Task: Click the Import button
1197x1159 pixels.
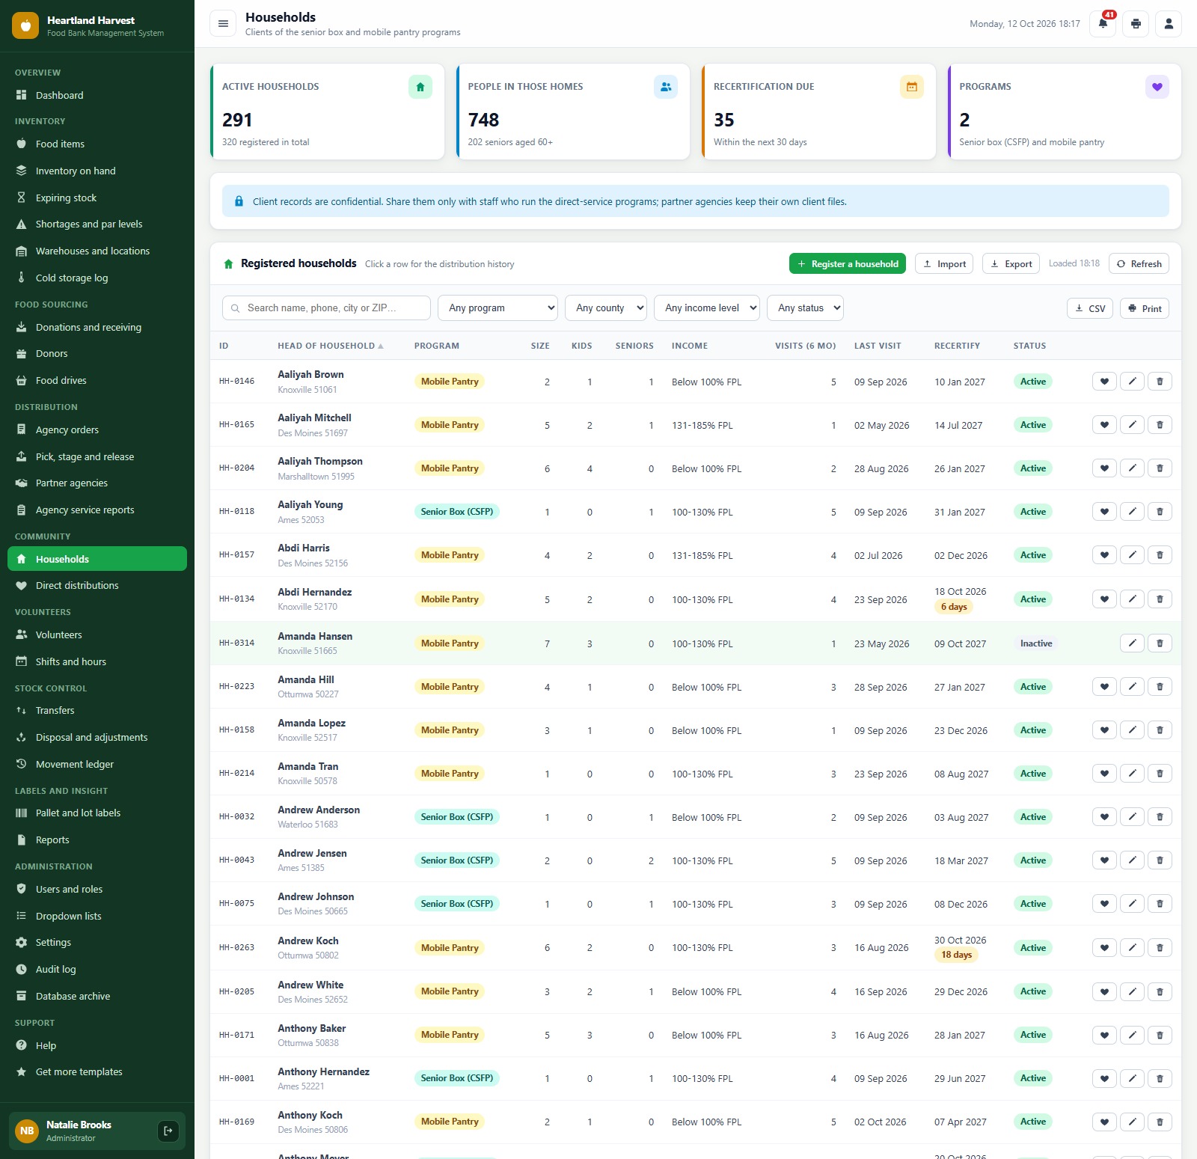Action: click(x=944, y=264)
